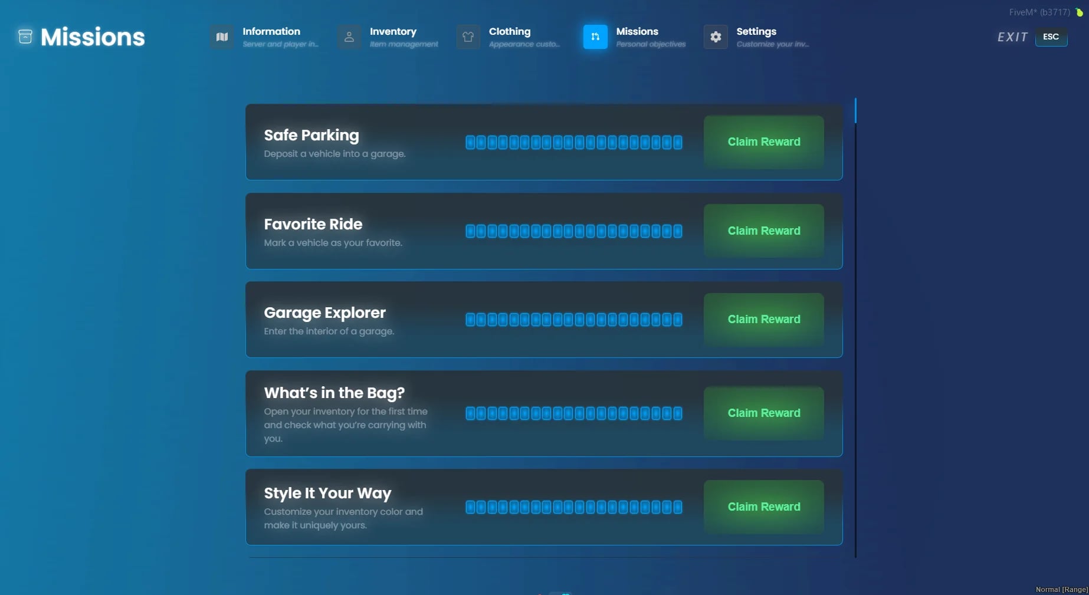The height and width of the screenshot is (595, 1089).
Task: Claim the What's in the Bag reward
Action: (763, 413)
